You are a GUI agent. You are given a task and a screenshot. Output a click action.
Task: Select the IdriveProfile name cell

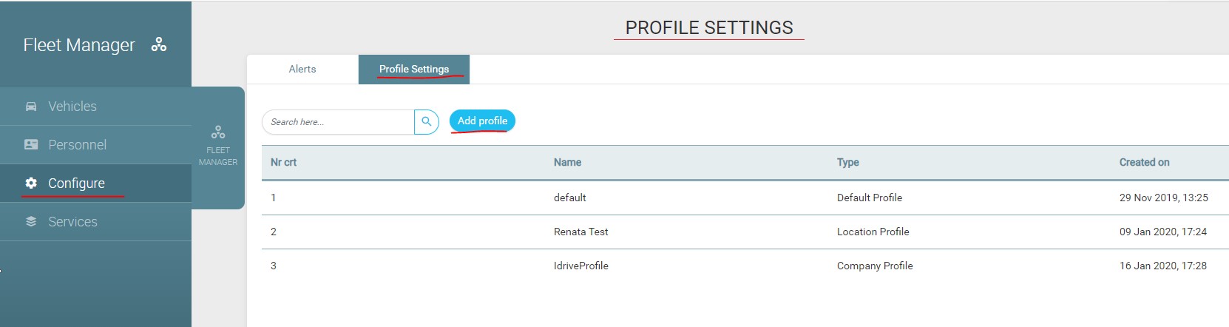point(580,266)
